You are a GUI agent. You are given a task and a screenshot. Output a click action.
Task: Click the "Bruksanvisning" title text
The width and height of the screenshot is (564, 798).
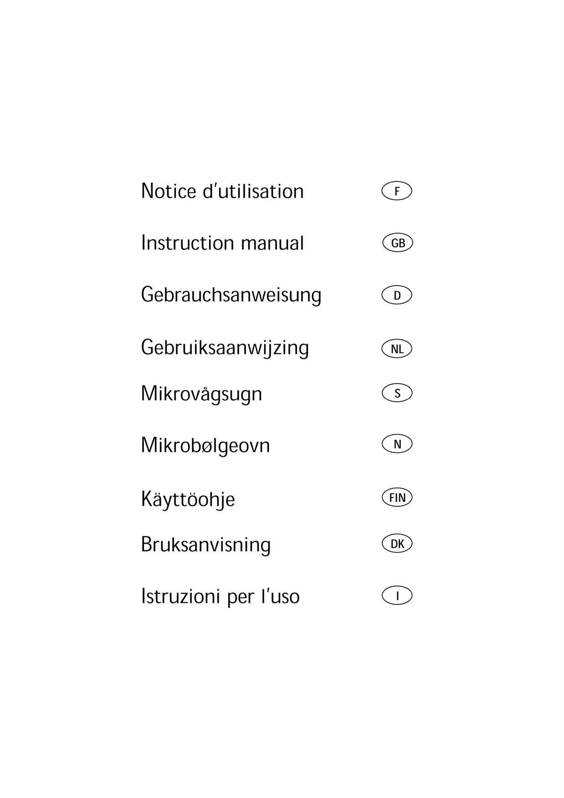pos(206,545)
